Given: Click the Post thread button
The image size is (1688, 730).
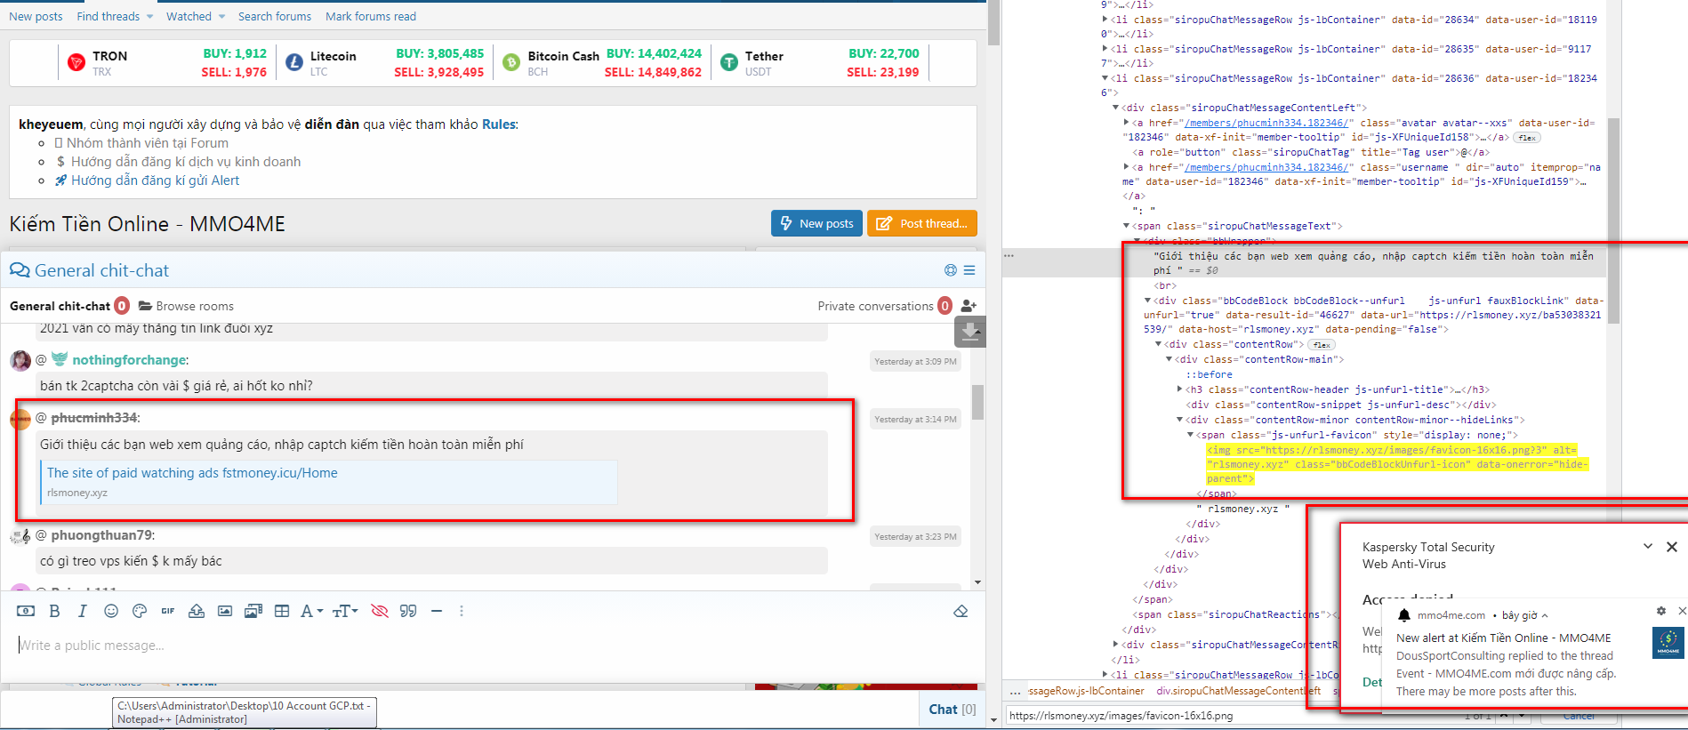Looking at the screenshot, I should point(921,223).
